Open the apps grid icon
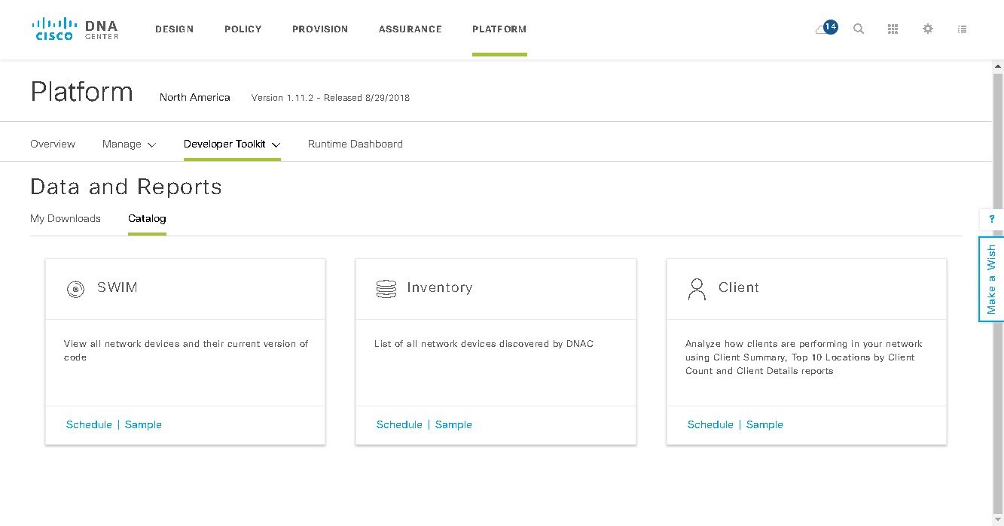Screen dimensions: 1004x526 (x=893, y=29)
